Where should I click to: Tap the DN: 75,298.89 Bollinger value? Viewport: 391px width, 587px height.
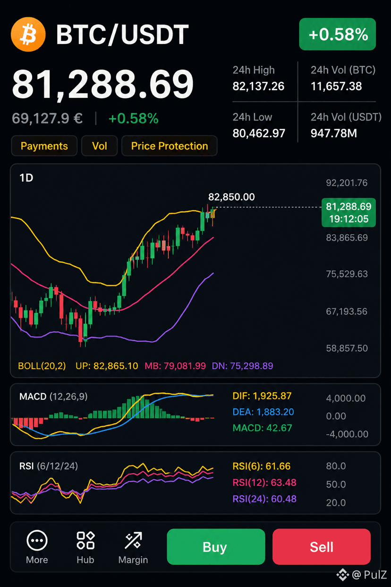[x=242, y=366]
